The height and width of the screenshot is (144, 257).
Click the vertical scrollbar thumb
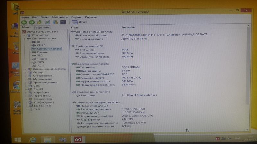coord(248,65)
